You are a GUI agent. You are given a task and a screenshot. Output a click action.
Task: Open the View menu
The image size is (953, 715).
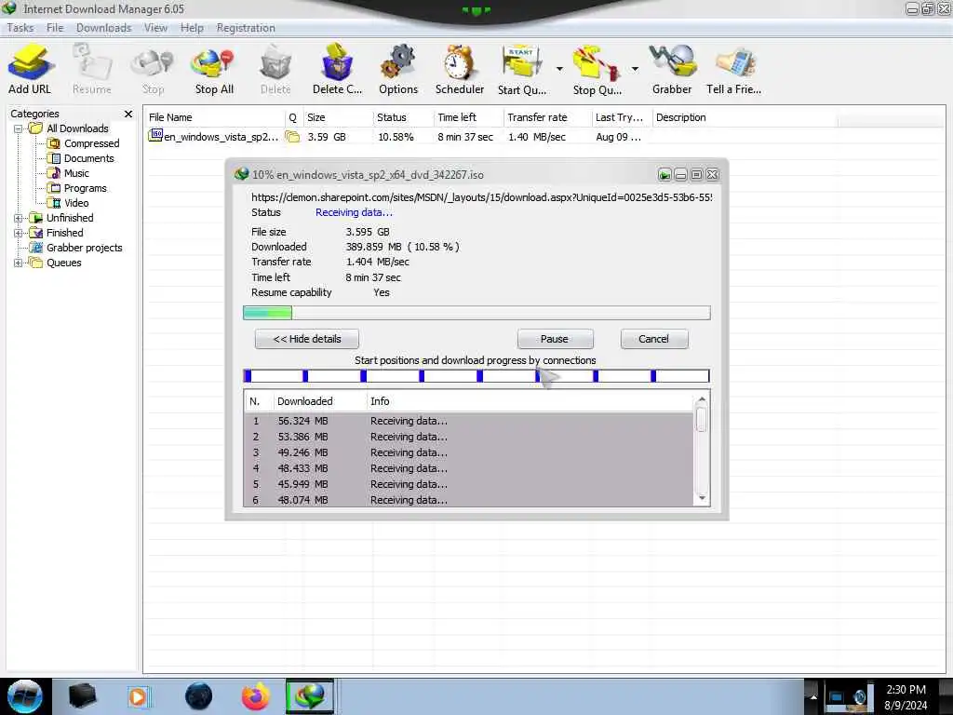tap(155, 28)
